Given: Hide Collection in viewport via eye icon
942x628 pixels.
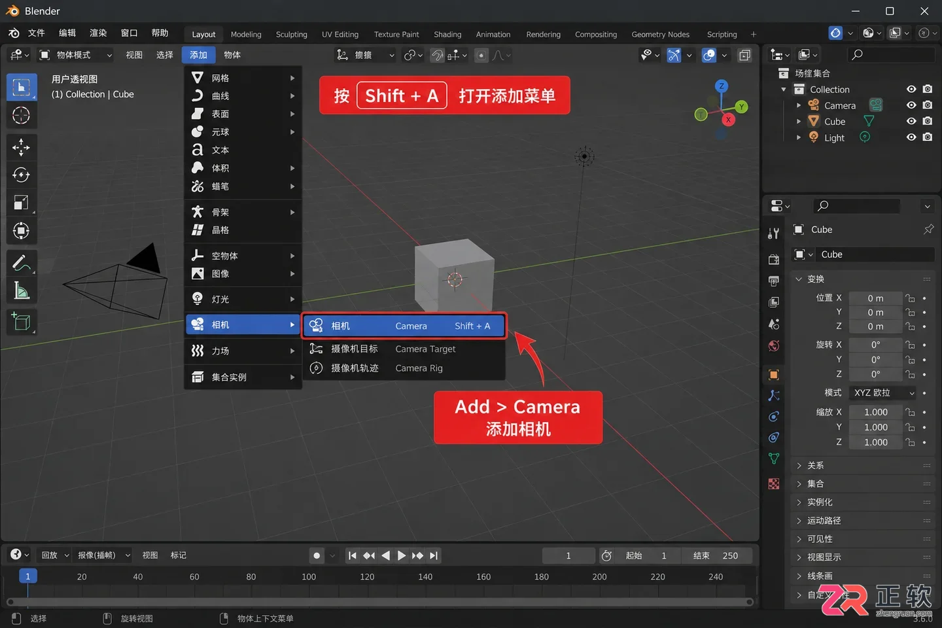Looking at the screenshot, I should pos(911,89).
